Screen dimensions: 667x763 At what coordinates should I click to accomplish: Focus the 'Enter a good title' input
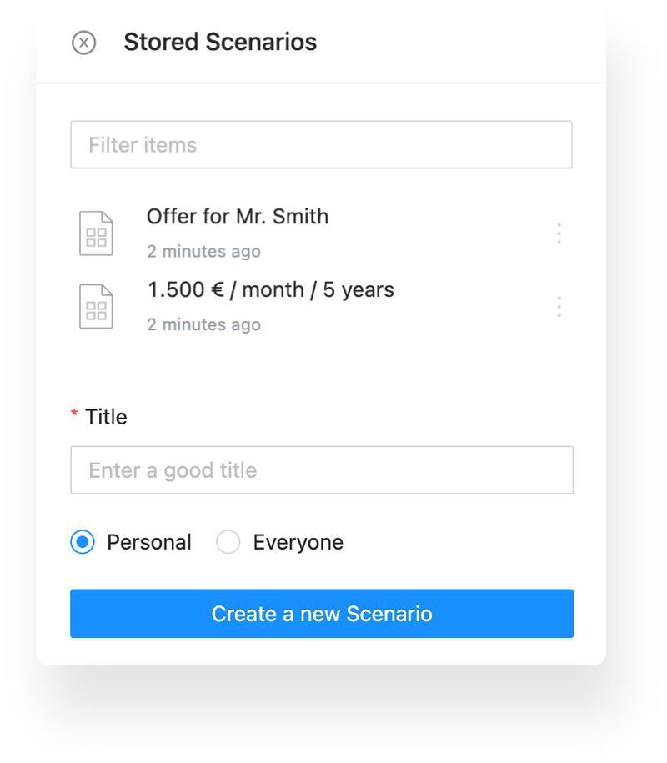tap(321, 470)
